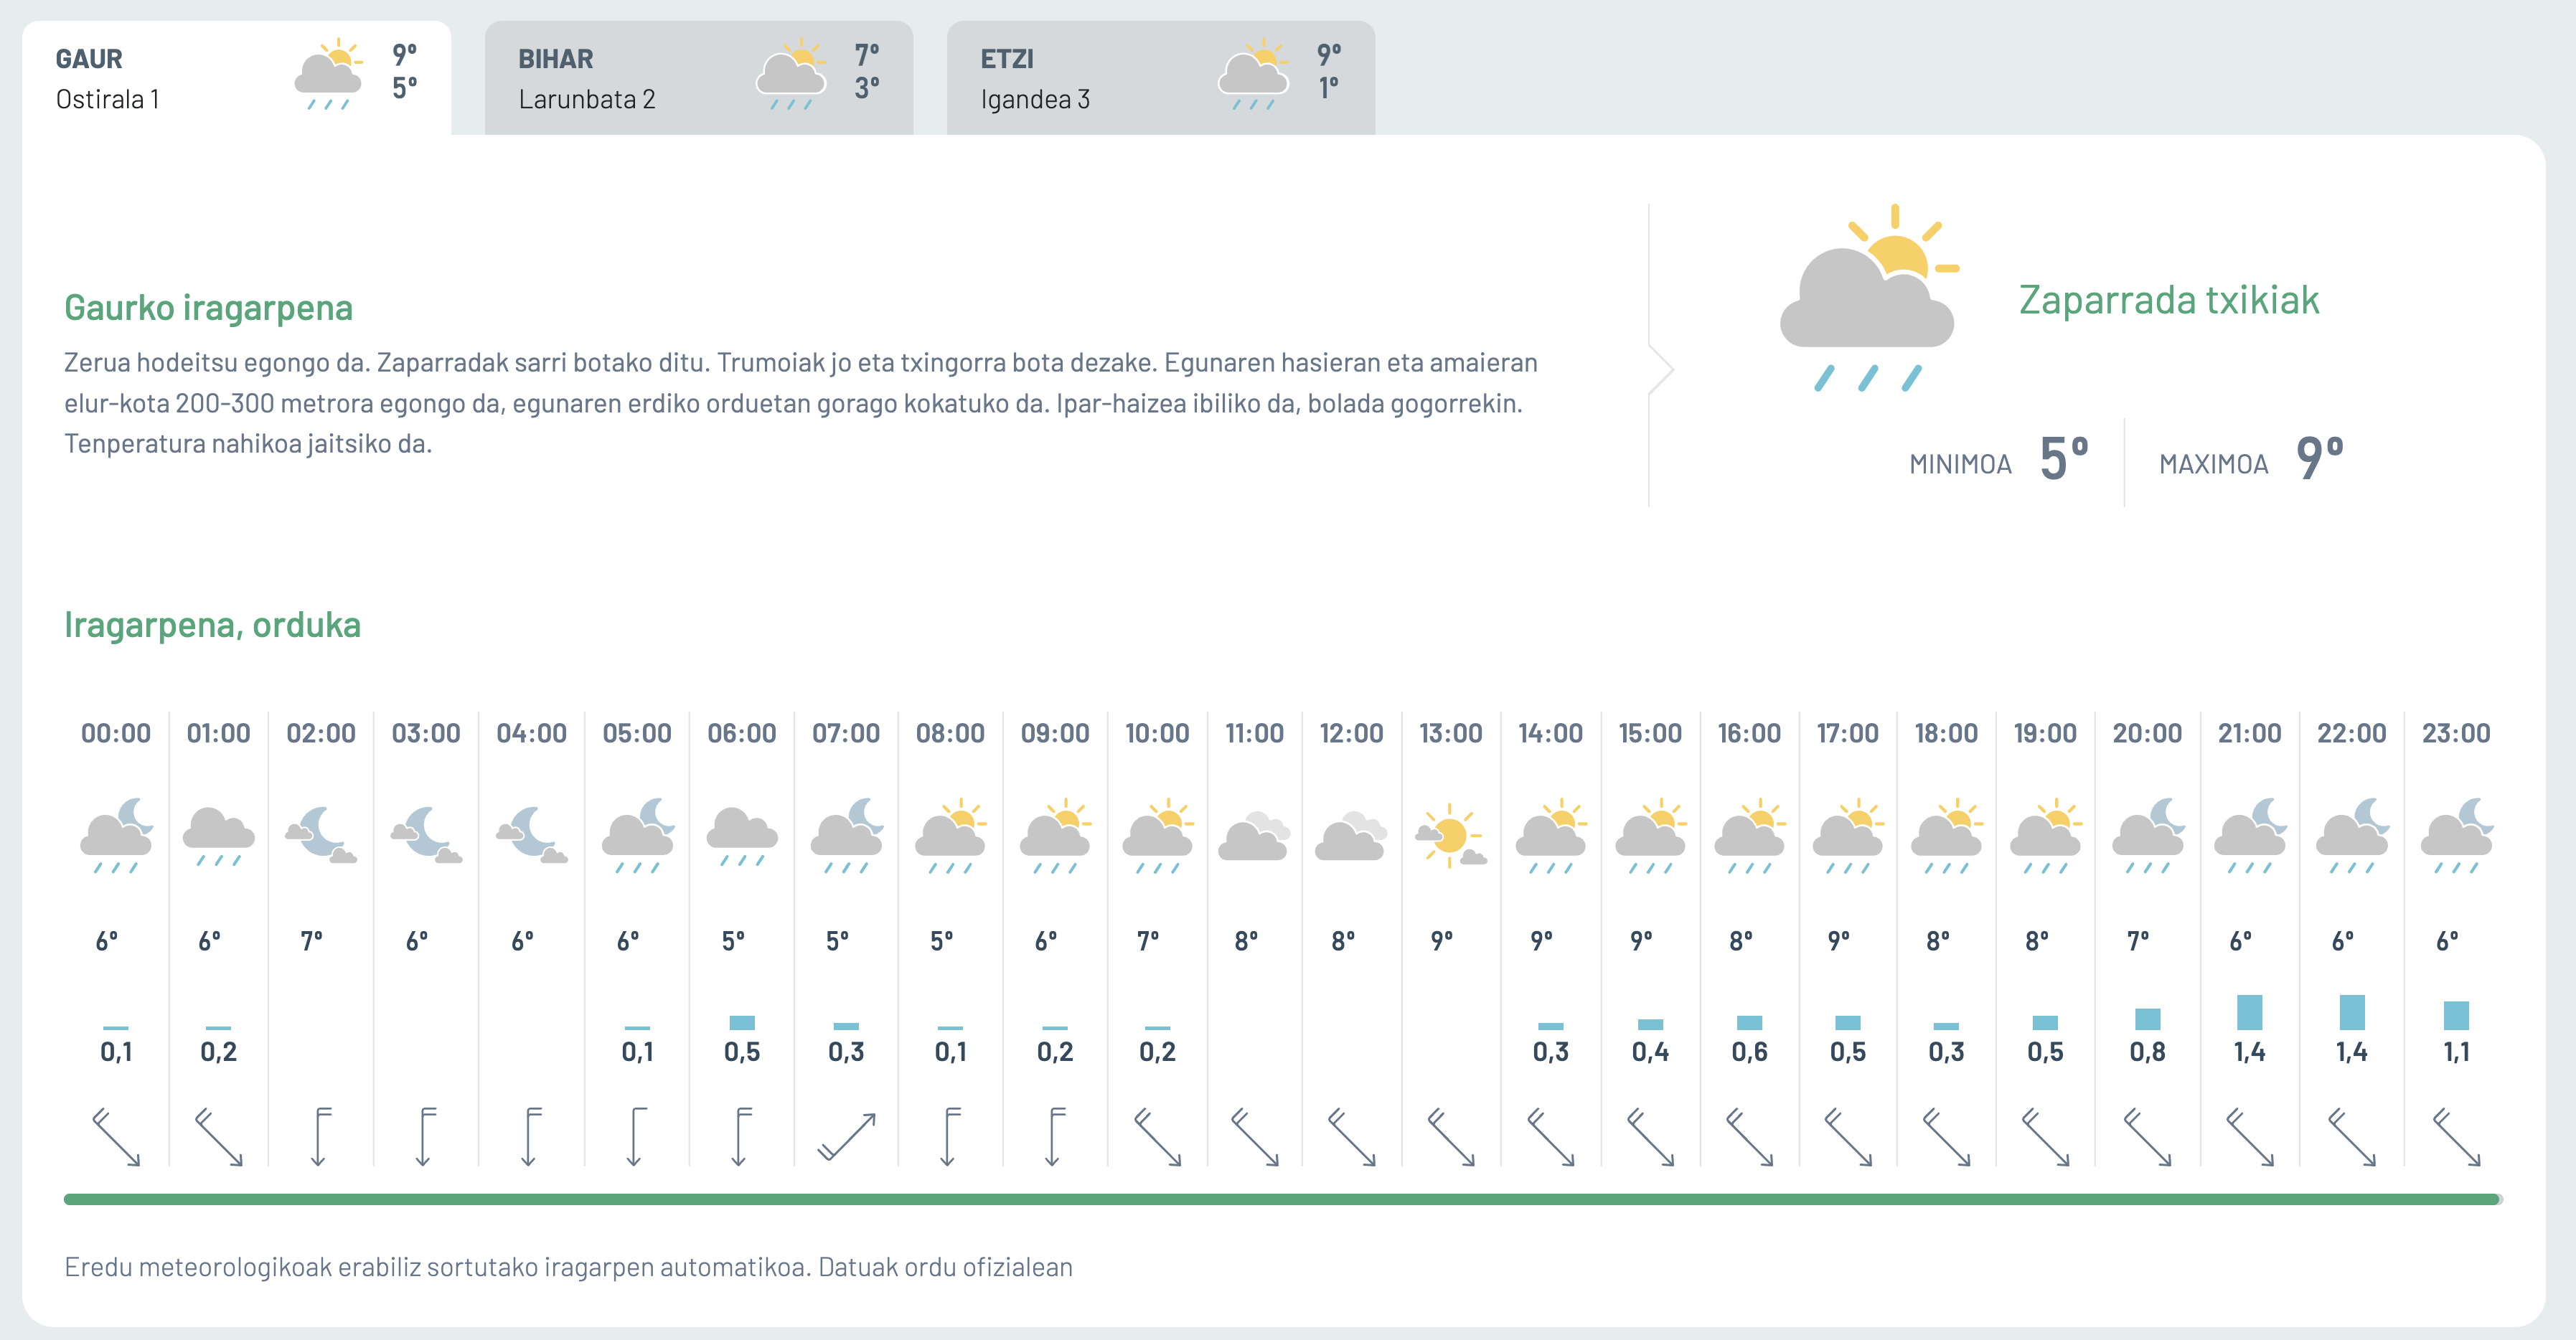Image resolution: width=2576 pixels, height=1340 pixels.
Task: Click the 01:00 precipitation value 0,2
Action: click(219, 1052)
